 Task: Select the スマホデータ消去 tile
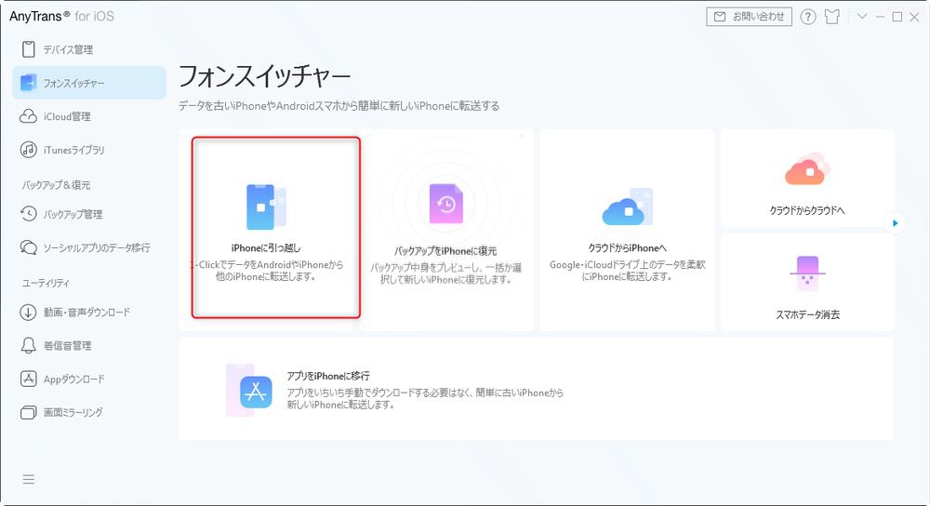pos(806,282)
